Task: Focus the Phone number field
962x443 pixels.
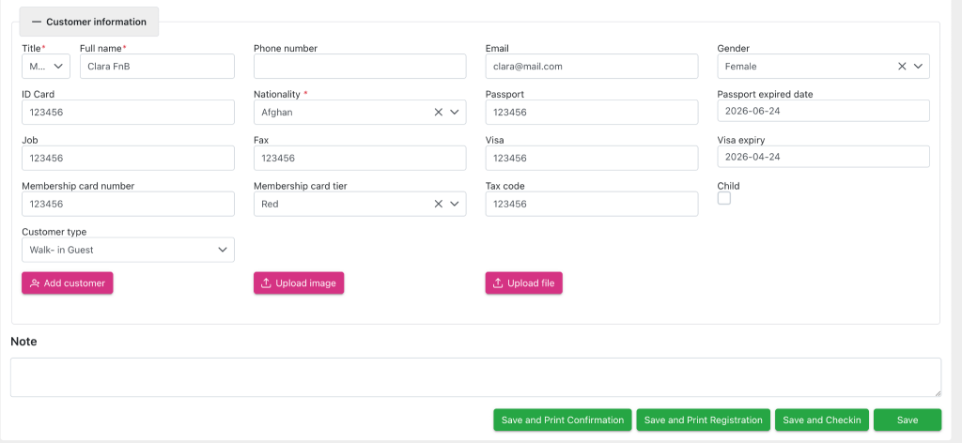Action: (x=360, y=67)
